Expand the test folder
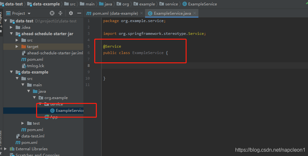308x156 pixels. tap(23, 123)
